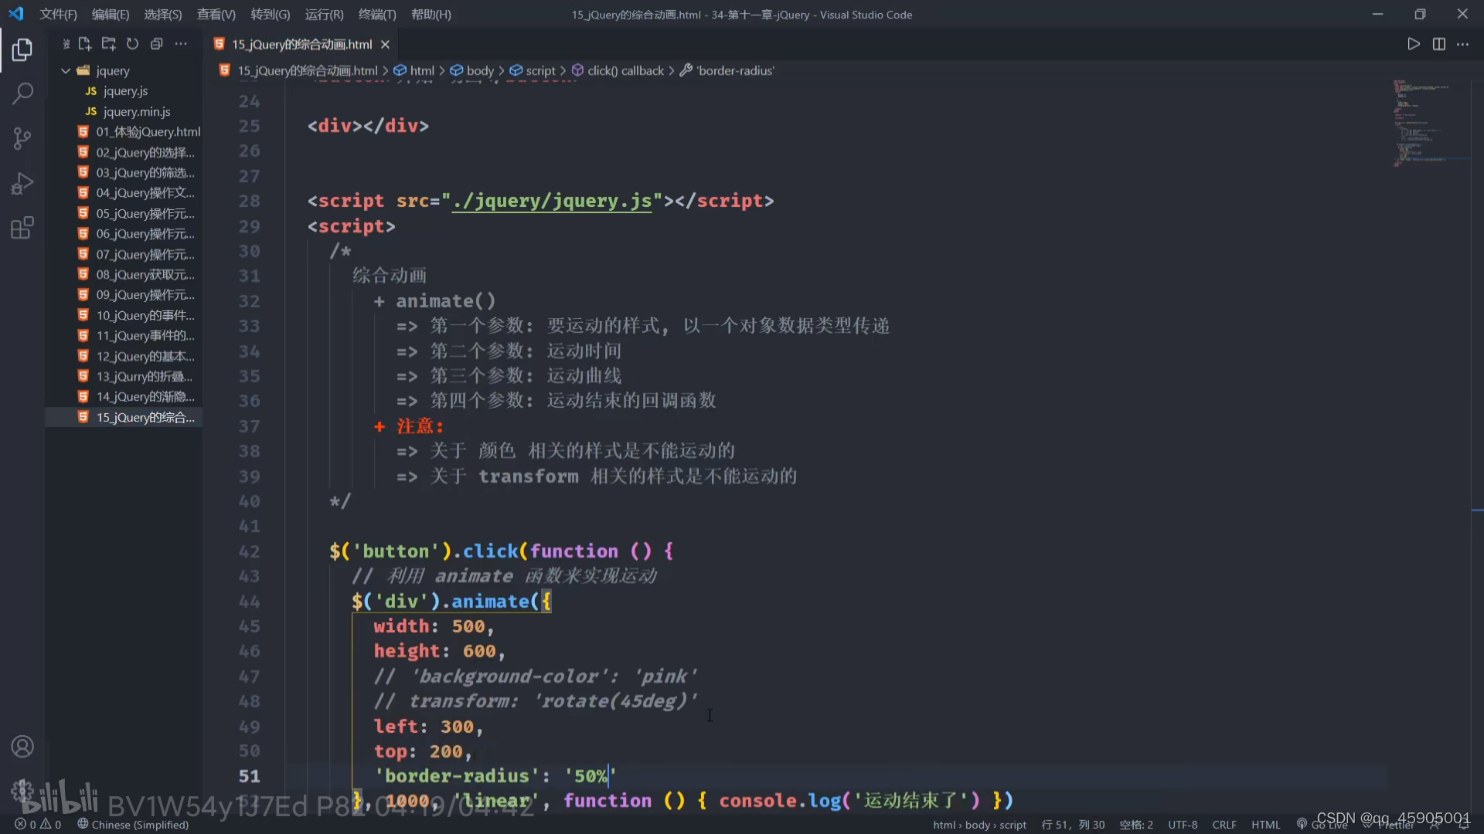The height and width of the screenshot is (834, 1484).
Task: Click the Split Editor Right icon
Action: click(x=1438, y=44)
